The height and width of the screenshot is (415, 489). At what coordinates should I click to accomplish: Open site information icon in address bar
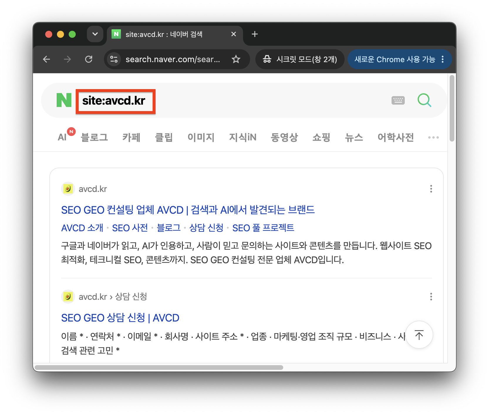(x=114, y=59)
